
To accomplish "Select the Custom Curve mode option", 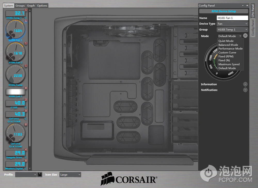I will pyautogui.click(x=227, y=52).
